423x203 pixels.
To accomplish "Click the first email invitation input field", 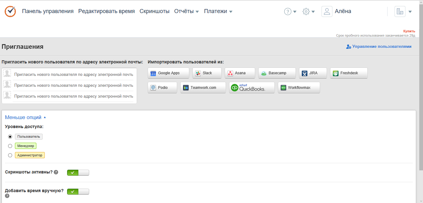I will point(74,74).
